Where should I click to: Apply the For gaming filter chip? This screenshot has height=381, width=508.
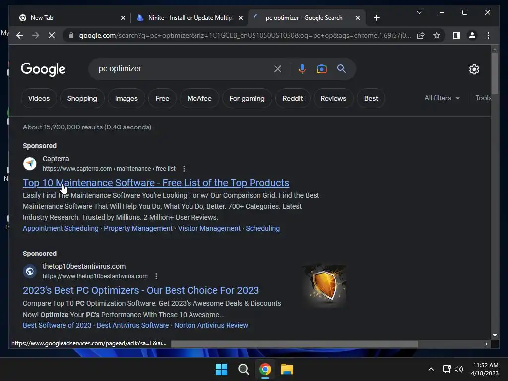(247, 98)
